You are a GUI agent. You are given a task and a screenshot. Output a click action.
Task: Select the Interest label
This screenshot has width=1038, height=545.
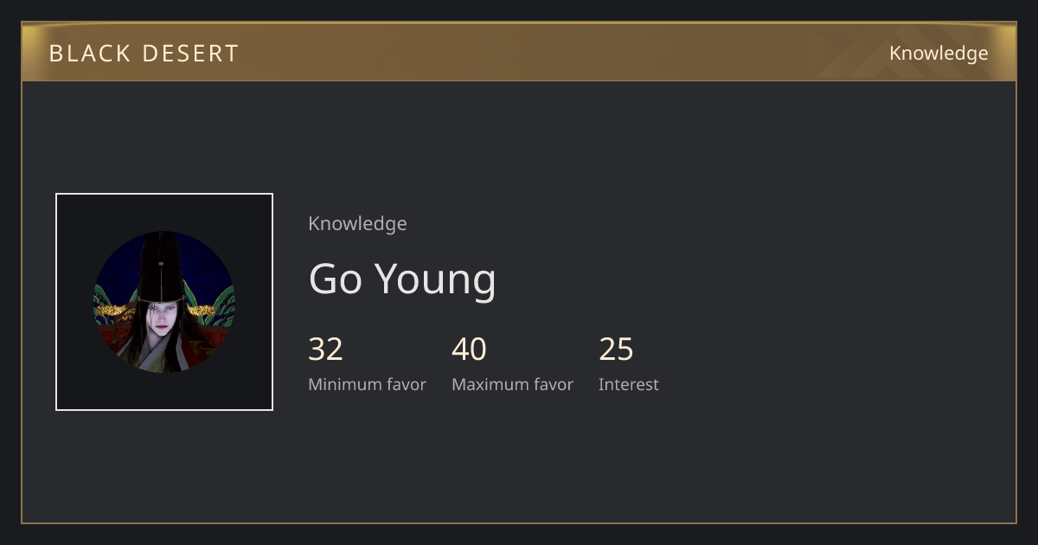[629, 384]
